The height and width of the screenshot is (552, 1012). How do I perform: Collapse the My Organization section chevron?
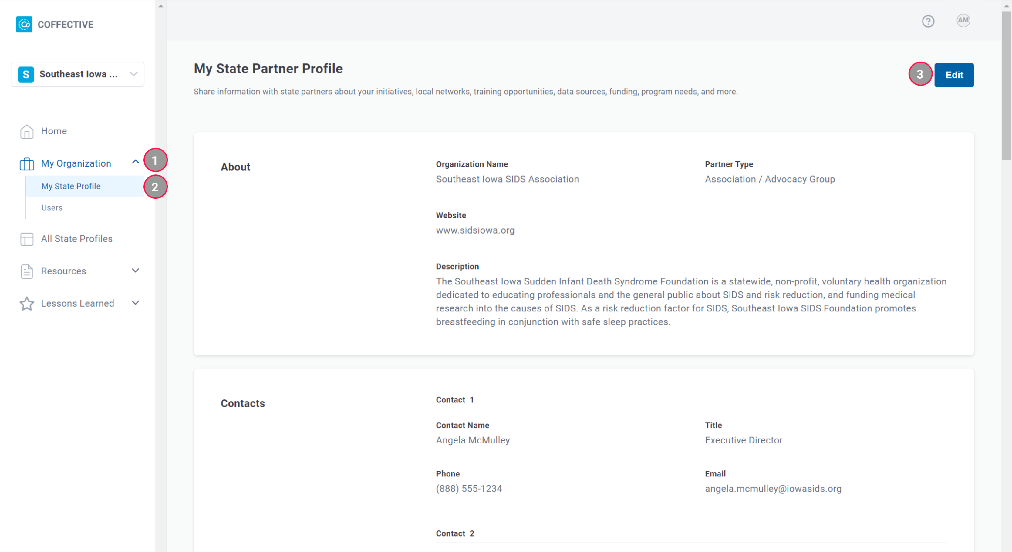136,162
